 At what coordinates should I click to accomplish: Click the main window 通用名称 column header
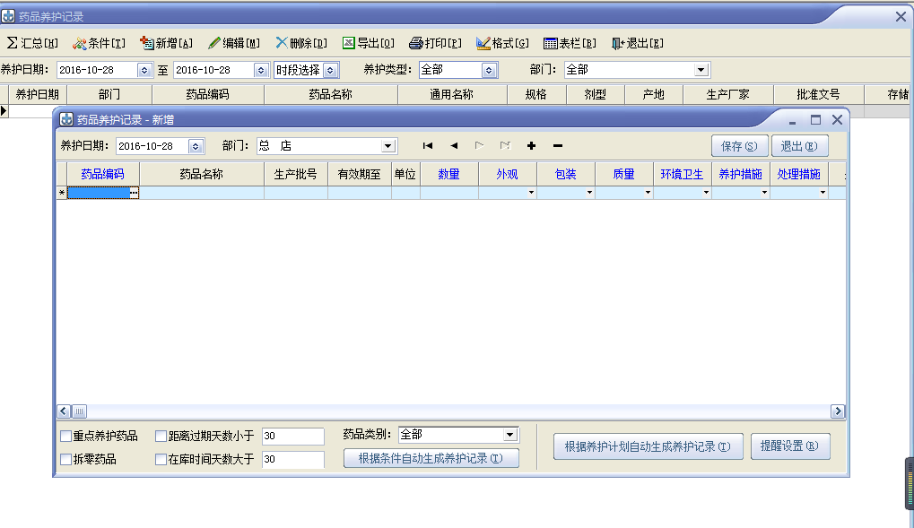452,94
